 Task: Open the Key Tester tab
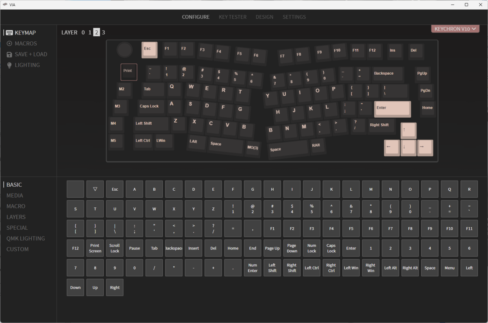pyautogui.click(x=233, y=17)
